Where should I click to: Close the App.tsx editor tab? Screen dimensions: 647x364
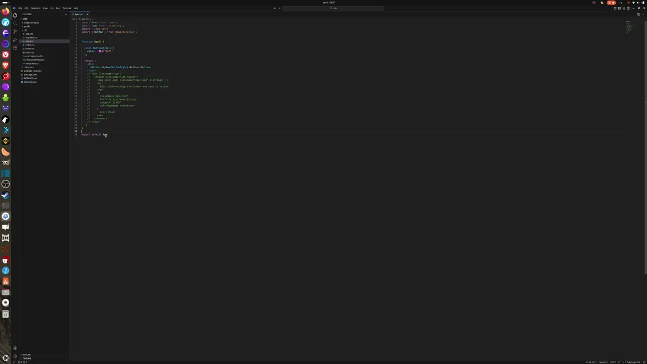coord(87,14)
